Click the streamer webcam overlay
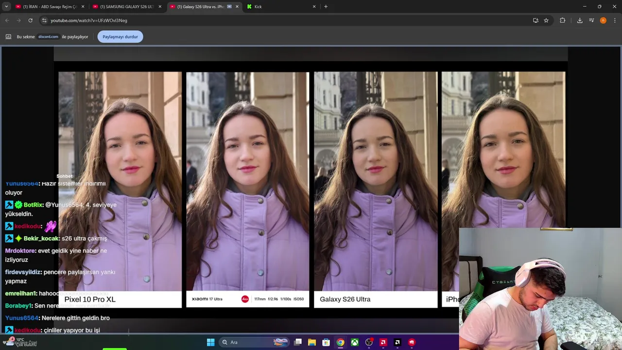 [540, 289]
